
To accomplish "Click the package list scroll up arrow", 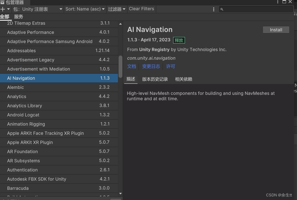I will 120,24.
